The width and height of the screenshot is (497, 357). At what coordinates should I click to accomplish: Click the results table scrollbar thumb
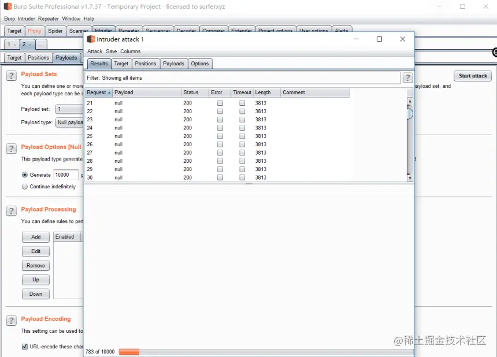click(410, 113)
